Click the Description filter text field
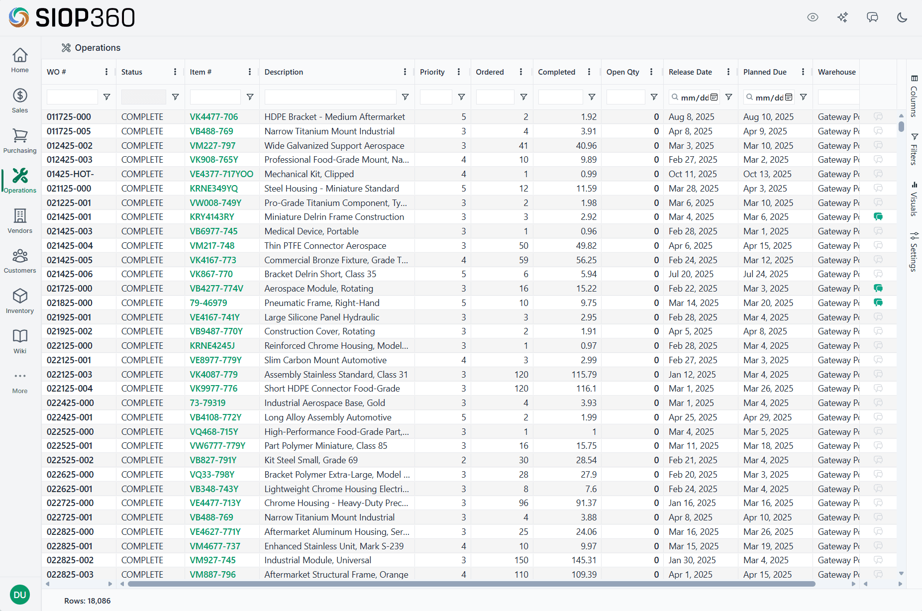The width and height of the screenshot is (922, 611). [330, 97]
